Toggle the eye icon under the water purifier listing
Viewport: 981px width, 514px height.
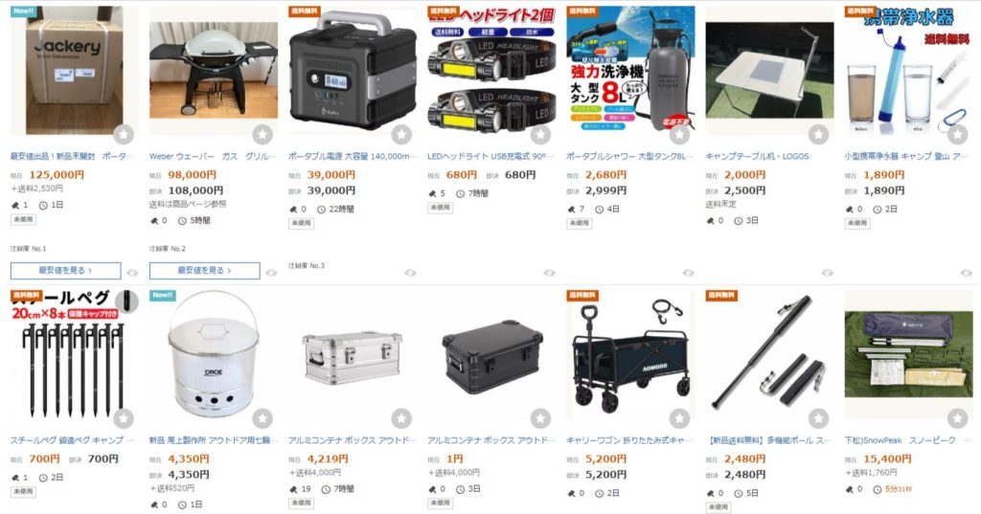(966, 273)
